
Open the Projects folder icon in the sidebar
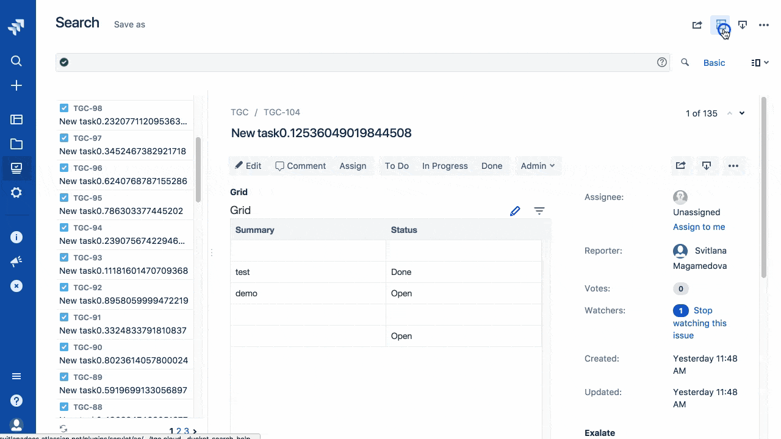click(x=17, y=144)
